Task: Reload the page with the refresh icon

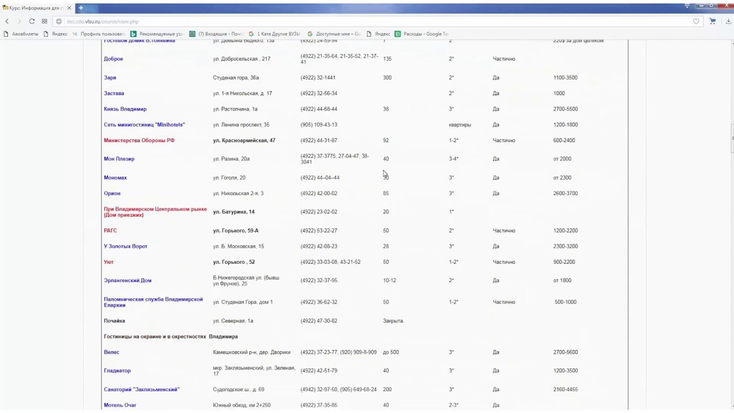Action: (x=32, y=21)
